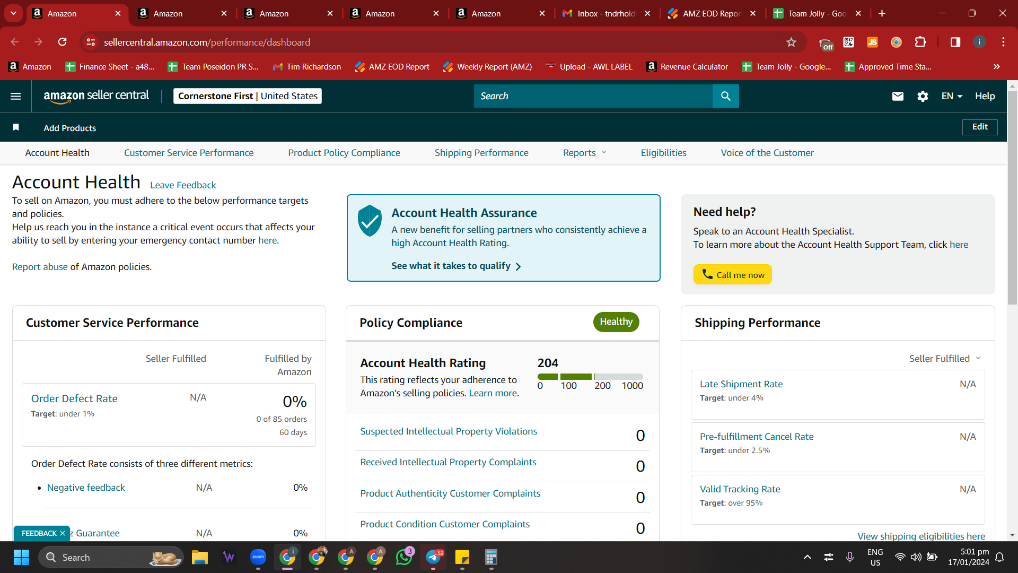Open the tab search dropdown arrow
Screen dimensions: 1018x573
point(13,13)
